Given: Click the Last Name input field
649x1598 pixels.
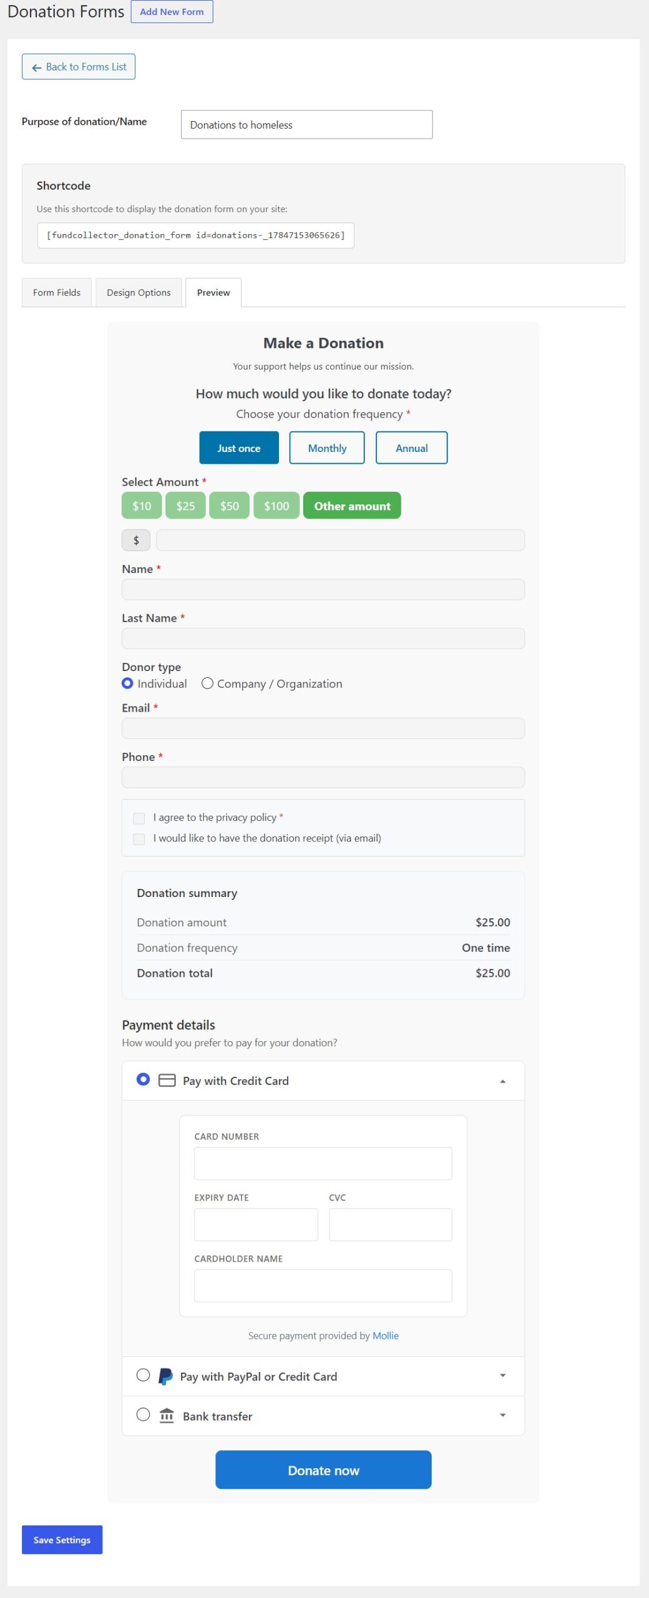Looking at the screenshot, I should pyautogui.click(x=323, y=638).
